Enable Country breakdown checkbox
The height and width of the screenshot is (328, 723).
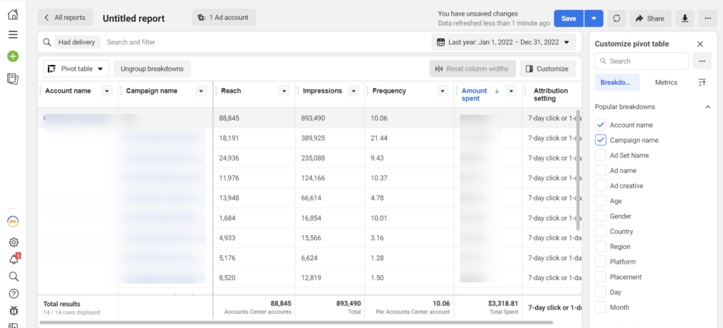[x=600, y=231]
